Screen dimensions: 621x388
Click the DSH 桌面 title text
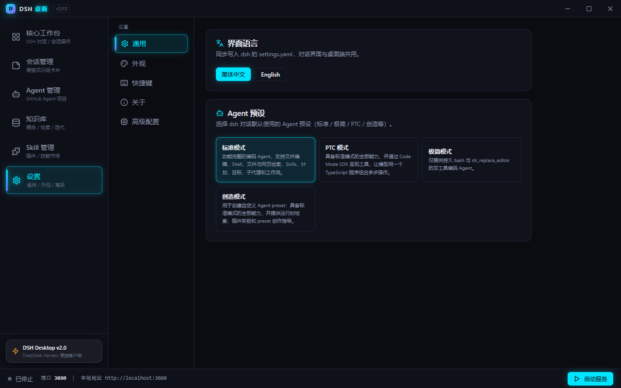tap(33, 9)
